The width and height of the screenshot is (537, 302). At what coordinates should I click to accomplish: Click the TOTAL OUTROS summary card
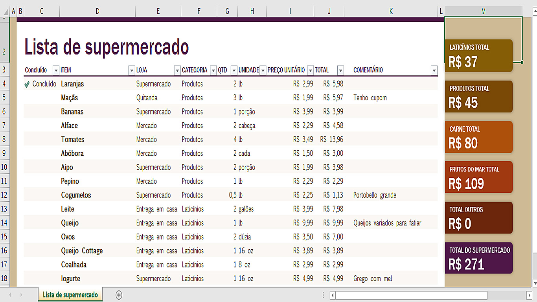pyautogui.click(x=479, y=218)
